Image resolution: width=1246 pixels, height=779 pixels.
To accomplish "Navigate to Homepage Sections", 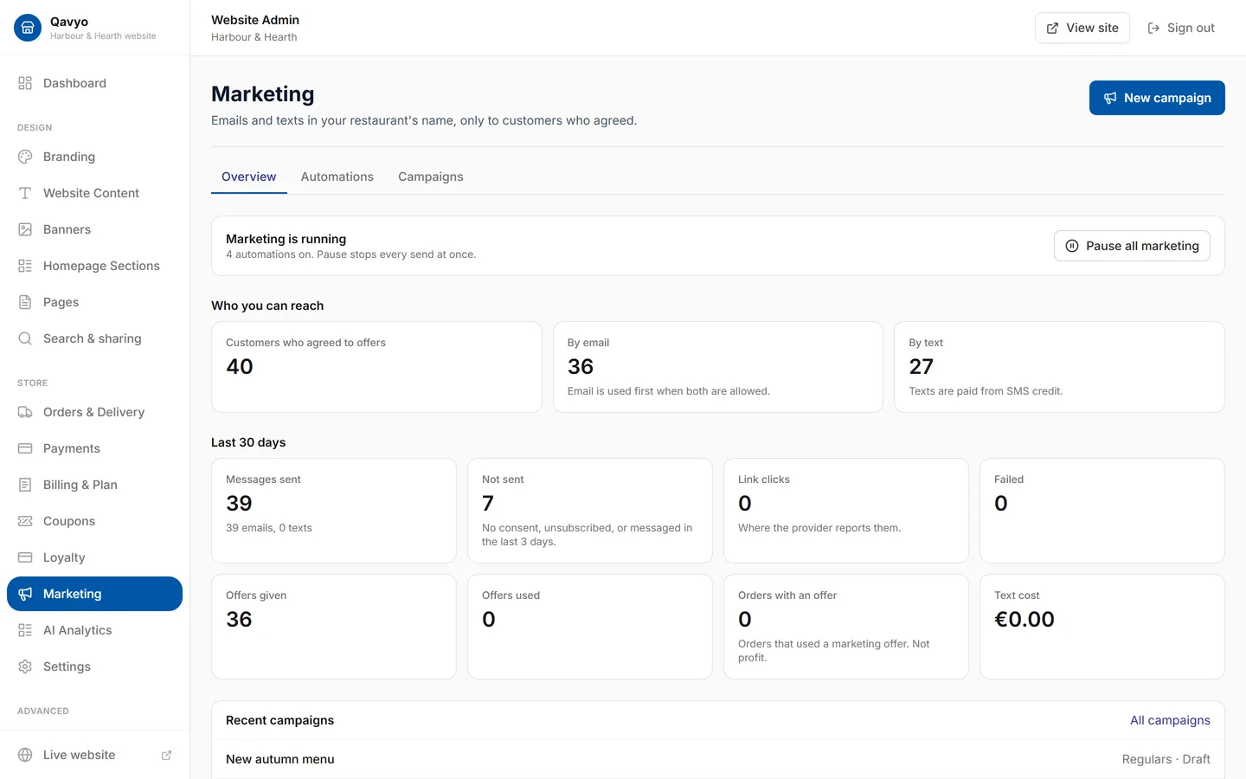I will click(x=94, y=266).
